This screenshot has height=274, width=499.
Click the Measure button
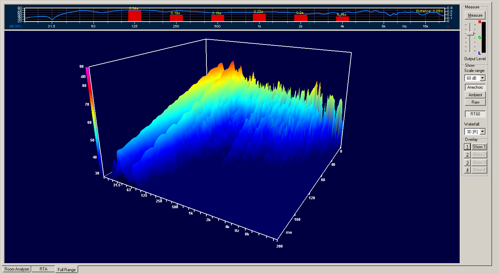[x=475, y=15]
